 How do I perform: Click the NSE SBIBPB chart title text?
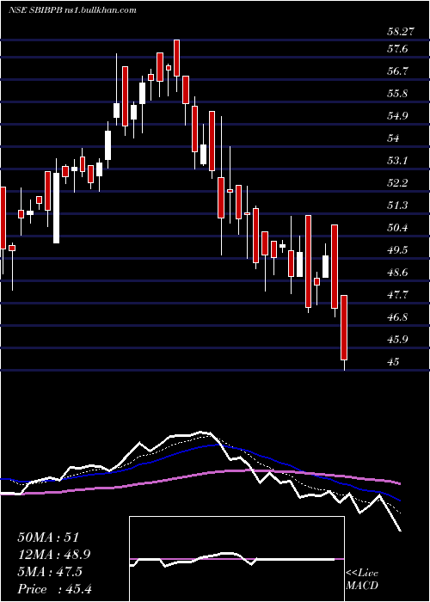(72, 10)
